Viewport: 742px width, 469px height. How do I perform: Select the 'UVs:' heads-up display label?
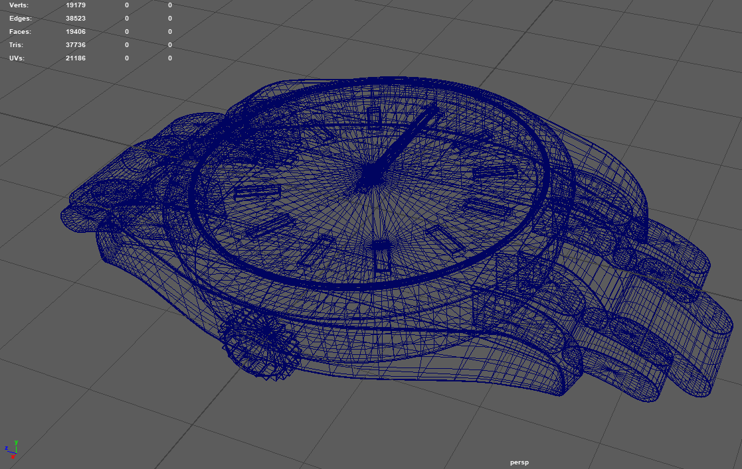coord(17,58)
